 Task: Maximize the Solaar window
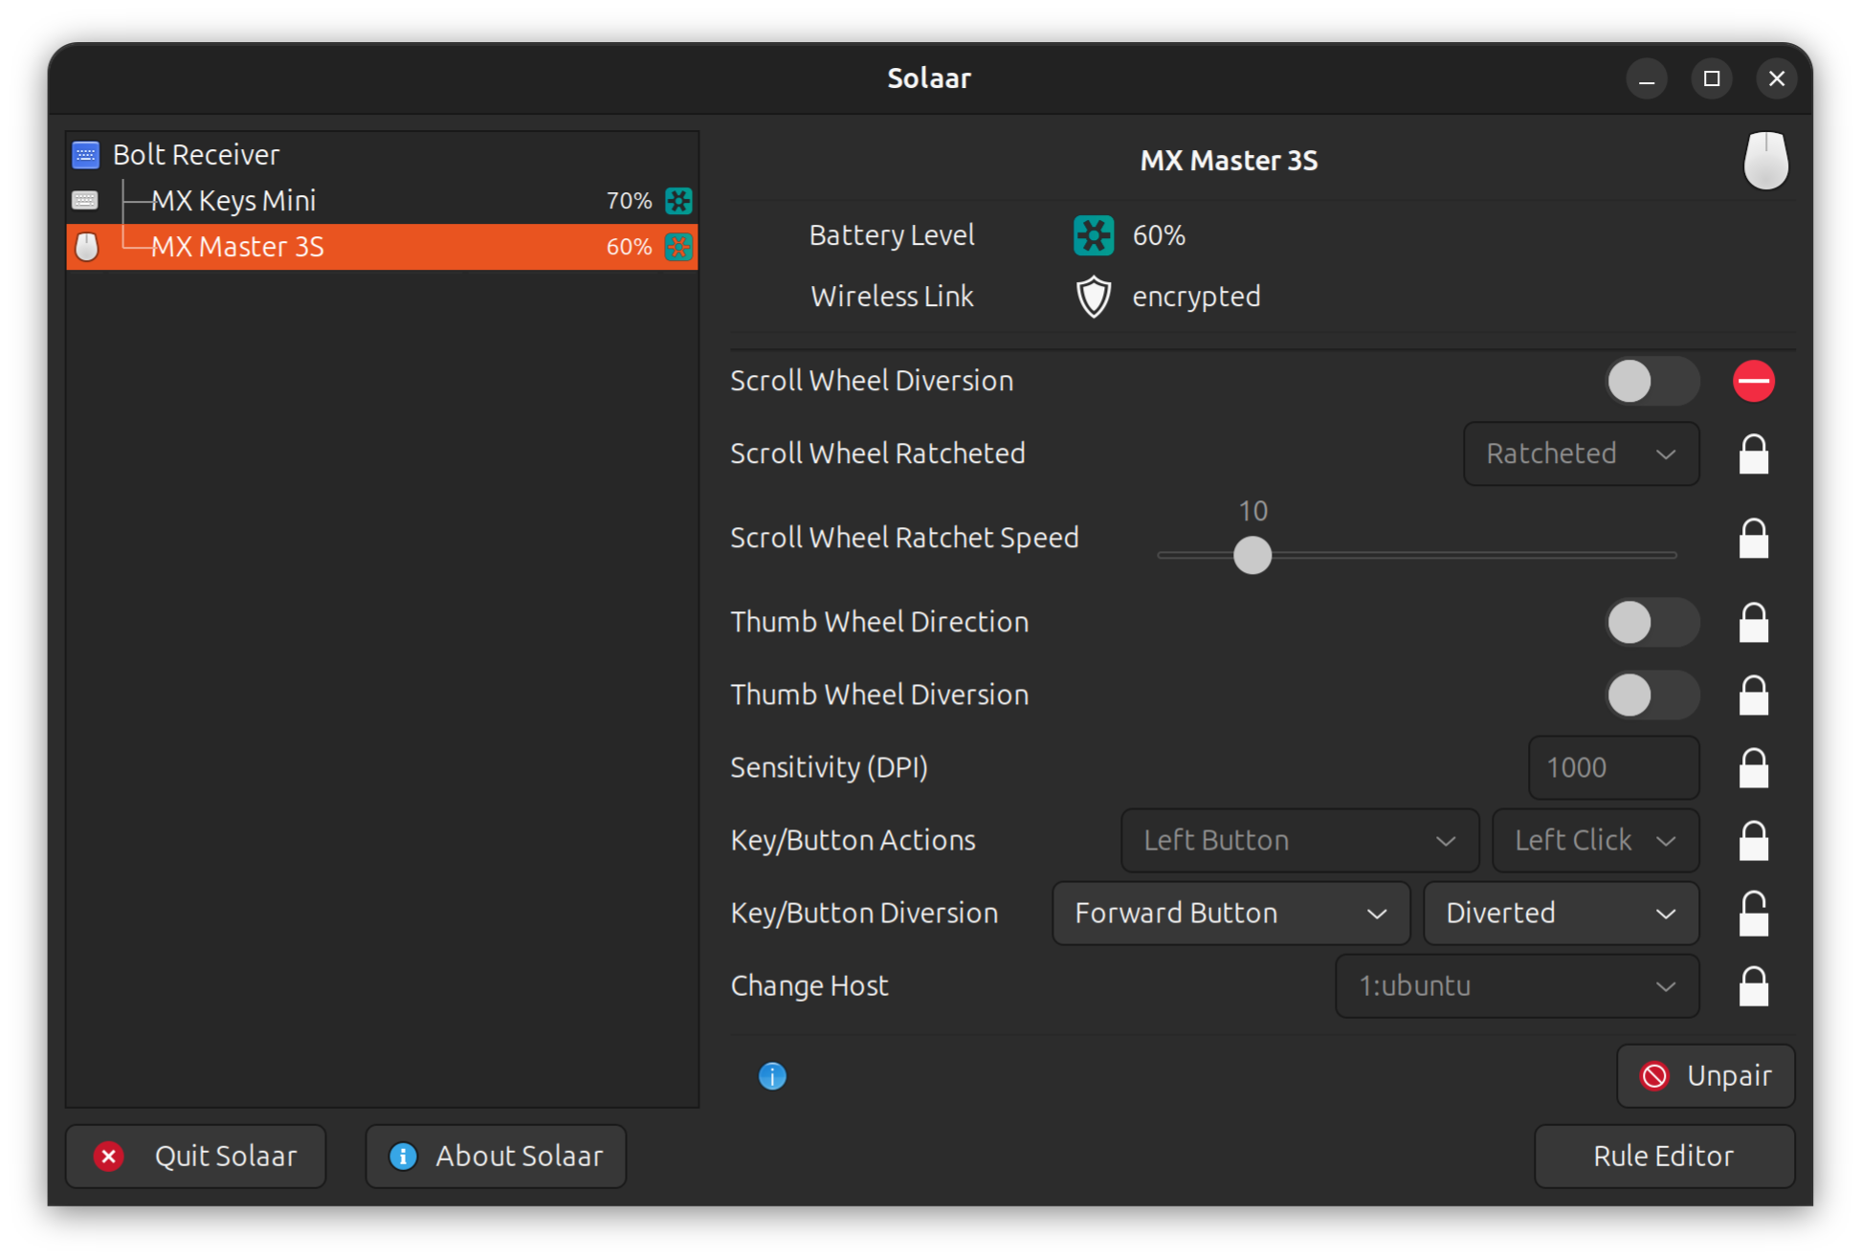point(1712,78)
